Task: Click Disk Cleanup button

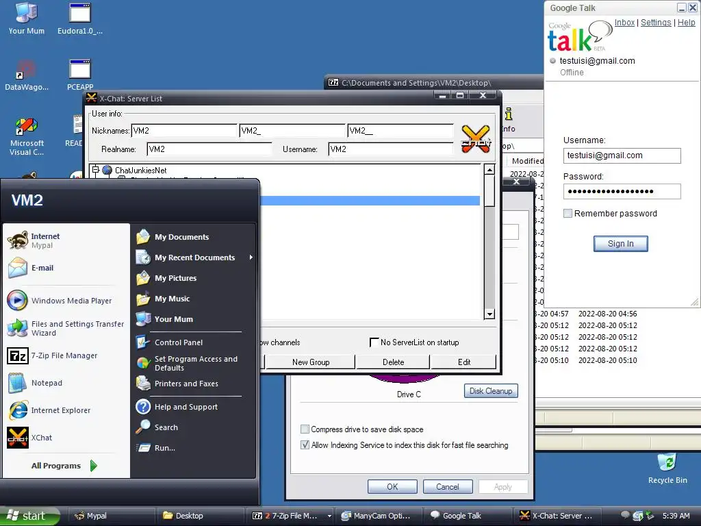Action: tap(491, 391)
